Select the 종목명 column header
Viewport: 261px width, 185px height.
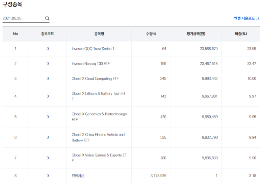point(99,34)
